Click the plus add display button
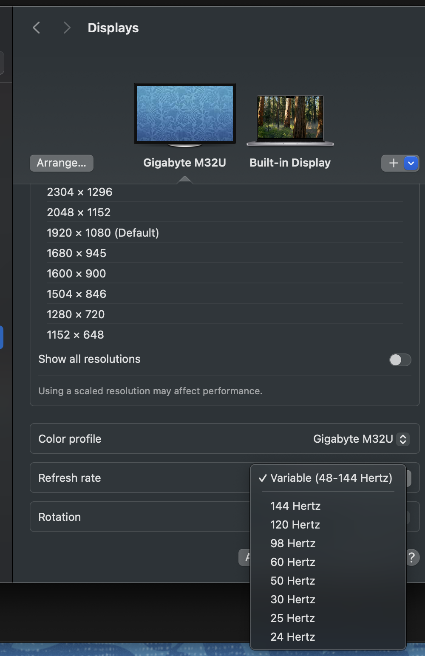Screen dimensions: 425x656 coord(393,163)
